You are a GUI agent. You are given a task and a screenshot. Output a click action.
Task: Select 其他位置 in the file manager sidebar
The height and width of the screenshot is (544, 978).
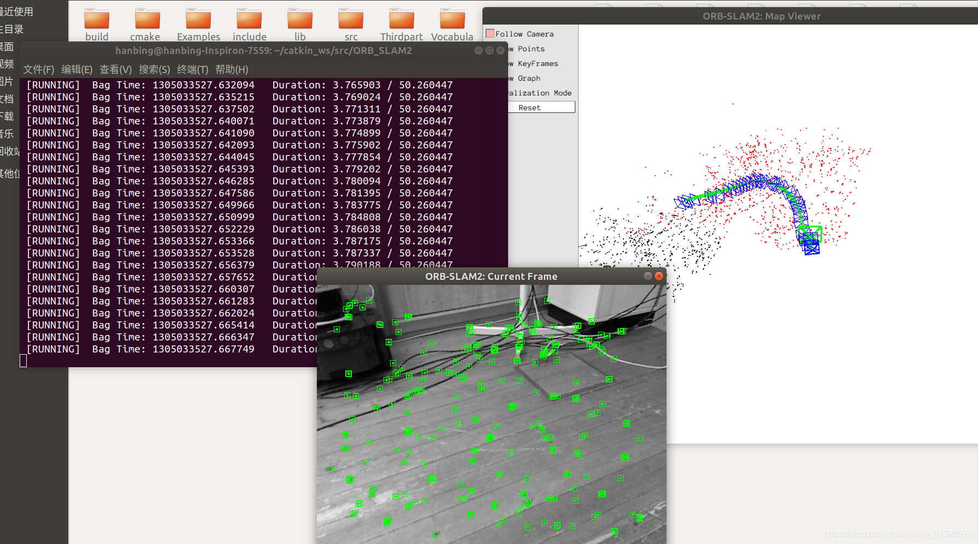[x=10, y=174]
